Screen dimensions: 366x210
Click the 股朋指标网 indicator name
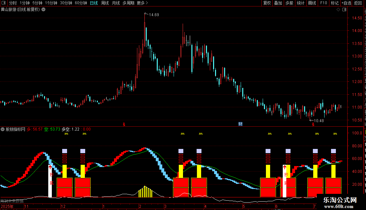(16, 129)
